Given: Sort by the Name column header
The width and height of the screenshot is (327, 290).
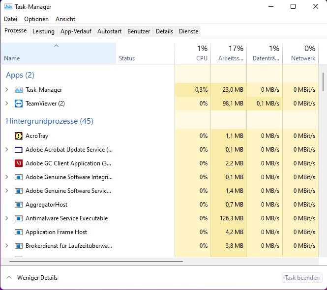Looking at the screenshot, I should pyautogui.click(x=59, y=53).
